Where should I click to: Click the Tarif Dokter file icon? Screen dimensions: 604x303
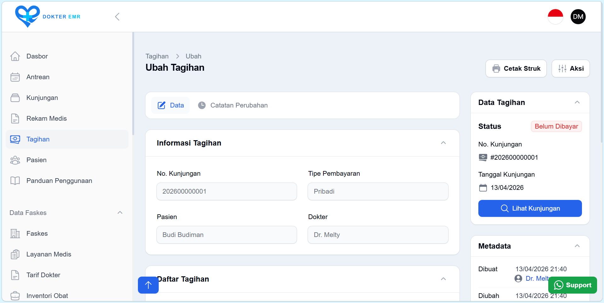coord(15,275)
